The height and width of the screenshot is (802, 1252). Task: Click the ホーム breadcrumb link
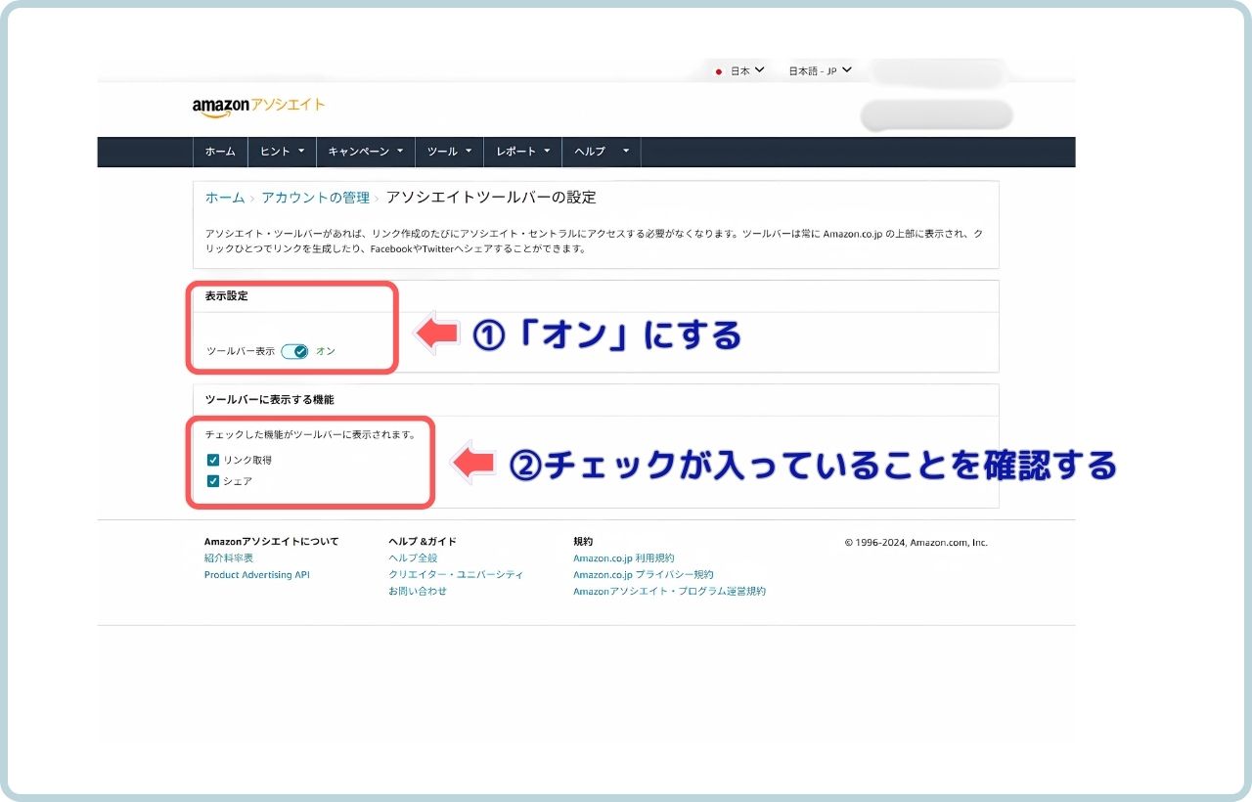pyautogui.click(x=225, y=198)
